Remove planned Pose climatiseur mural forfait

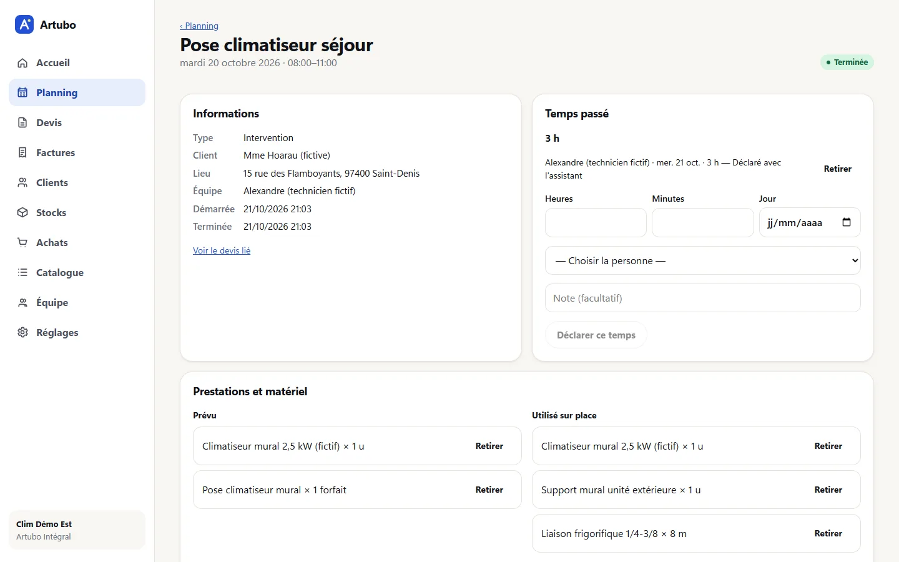click(489, 490)
